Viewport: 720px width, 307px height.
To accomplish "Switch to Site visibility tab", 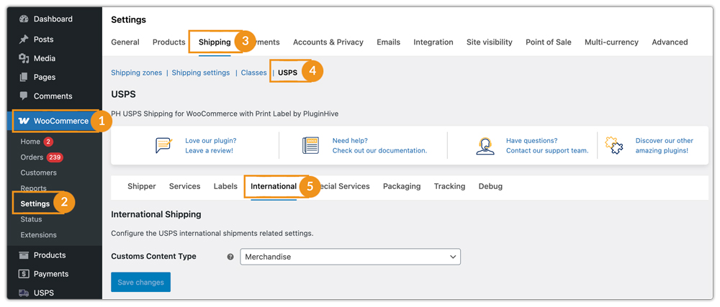I will [x=490, y=42].
